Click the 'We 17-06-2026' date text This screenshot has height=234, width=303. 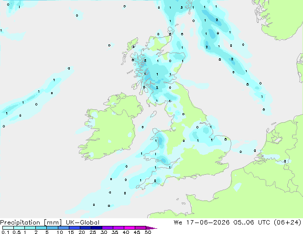202,223
